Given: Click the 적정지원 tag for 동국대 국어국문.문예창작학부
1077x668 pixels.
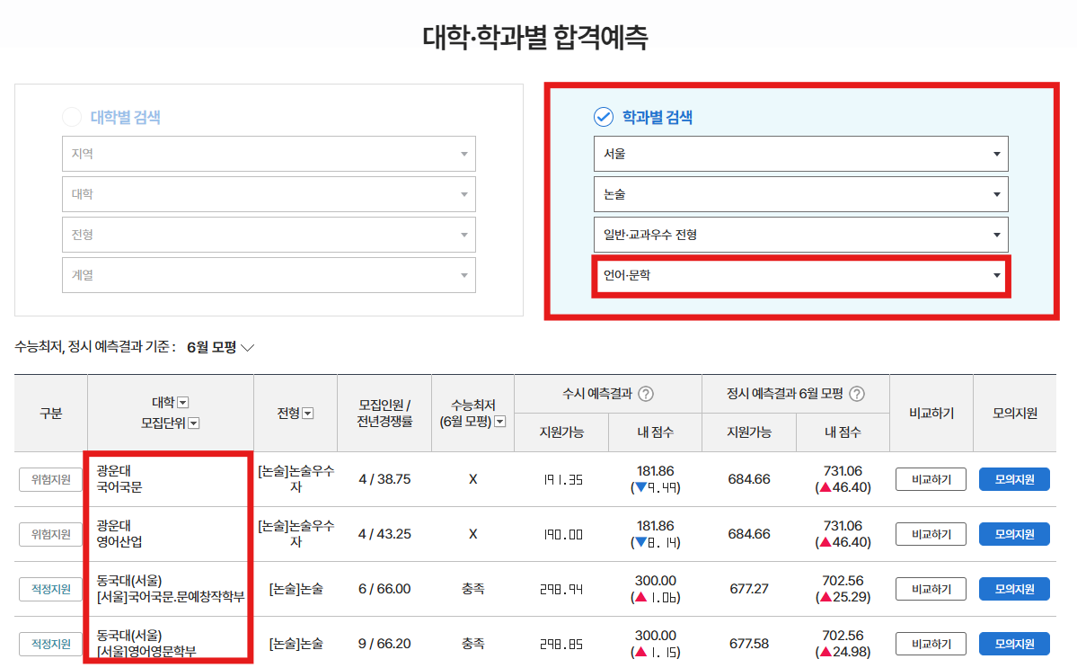Looking at the screenshot, I should [51, 589].
